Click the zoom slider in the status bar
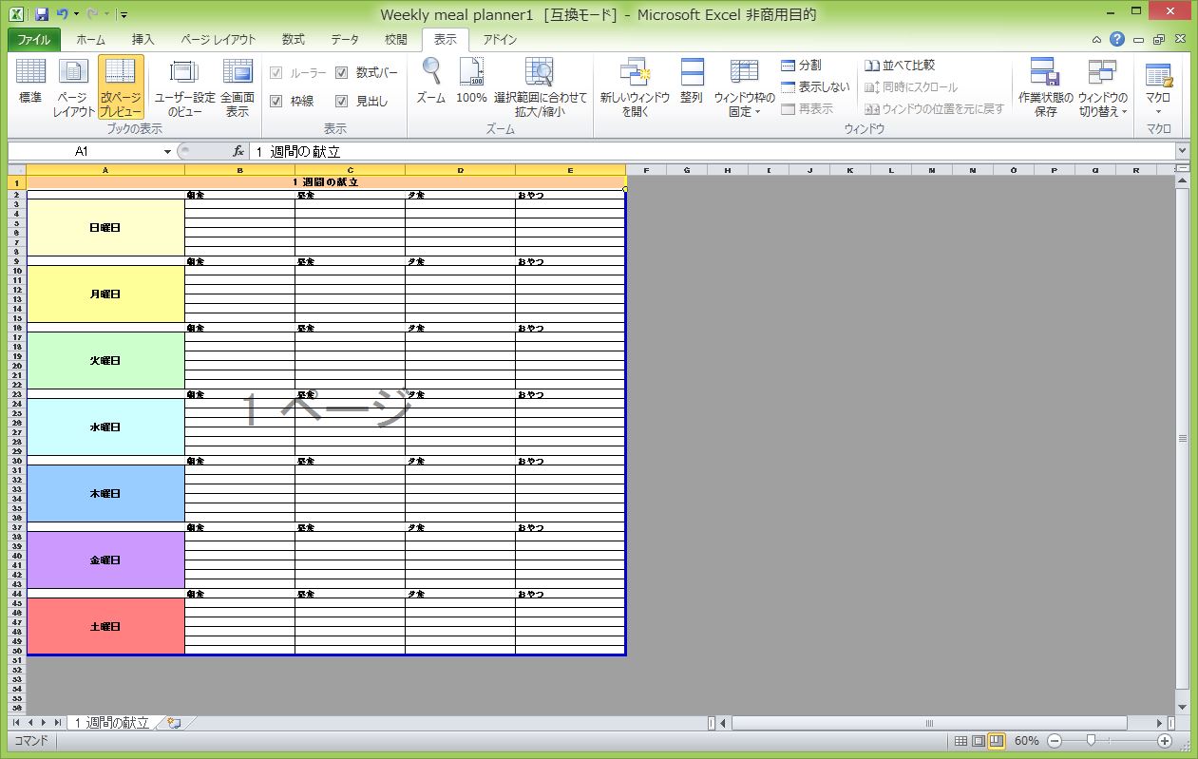 pyautogui.click(x=1091, y=740)
